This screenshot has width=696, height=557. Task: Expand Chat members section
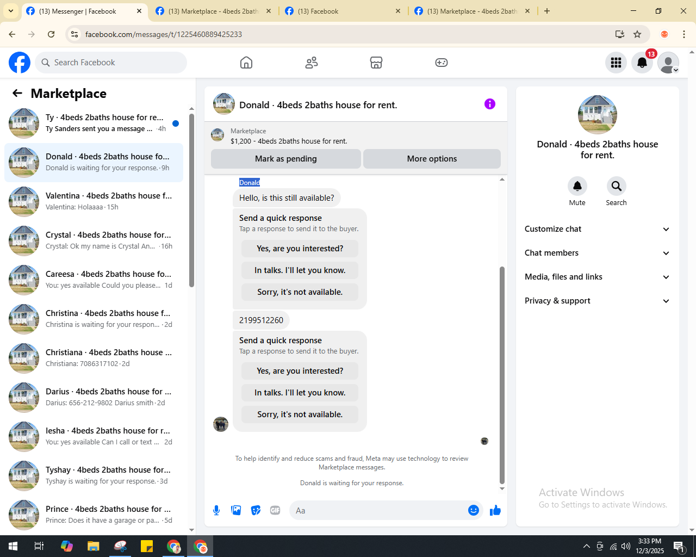pos(597,253)
